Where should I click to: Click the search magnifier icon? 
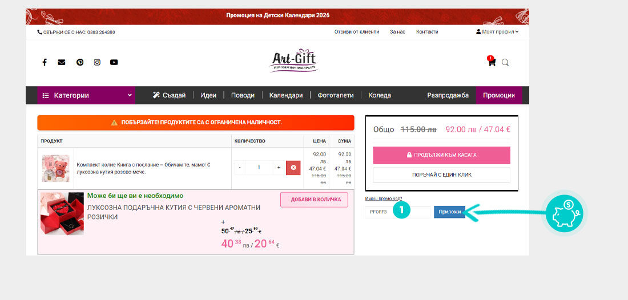pyautogui.click(x=505, y=62)
